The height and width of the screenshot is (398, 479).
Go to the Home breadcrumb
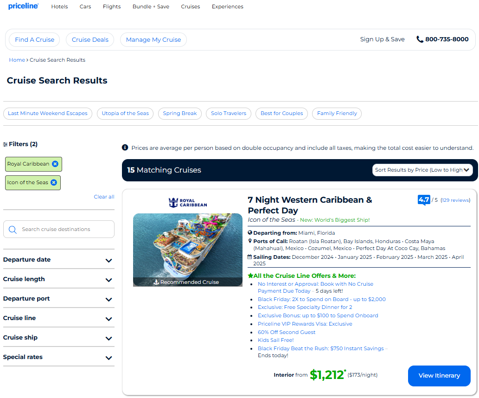point(17,60)
